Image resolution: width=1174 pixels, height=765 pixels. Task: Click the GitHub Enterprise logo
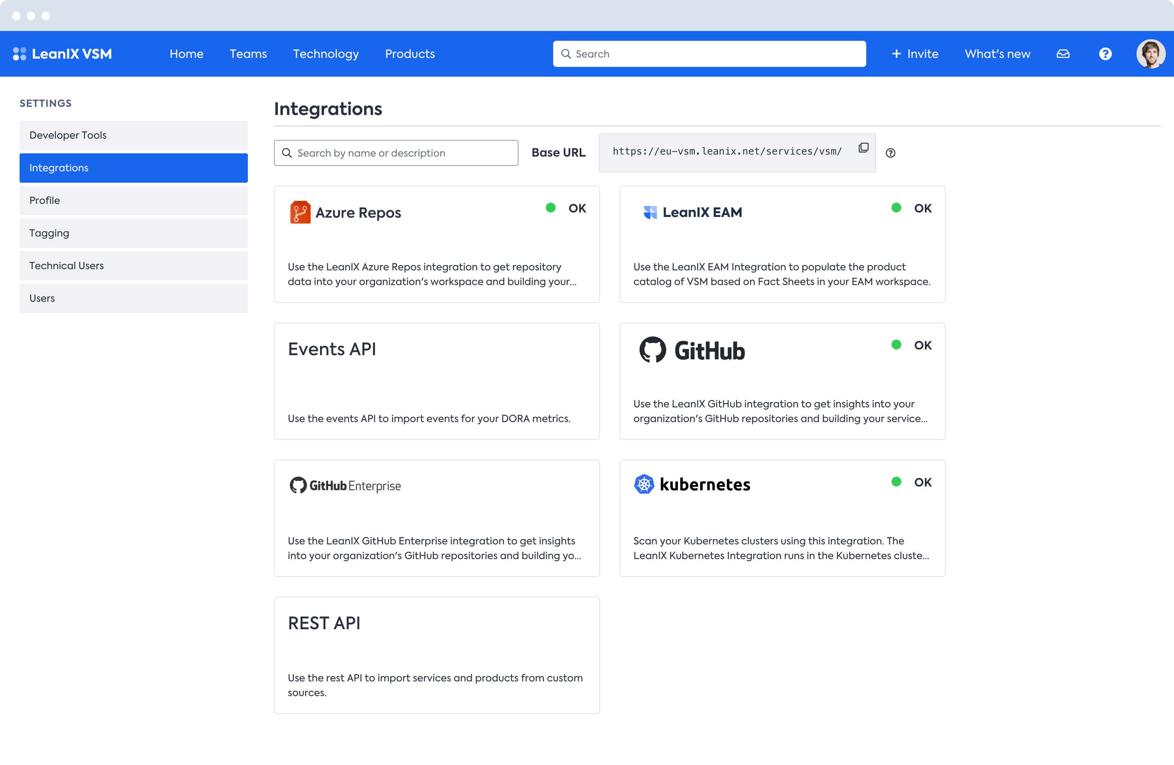[x=345, y=486]
